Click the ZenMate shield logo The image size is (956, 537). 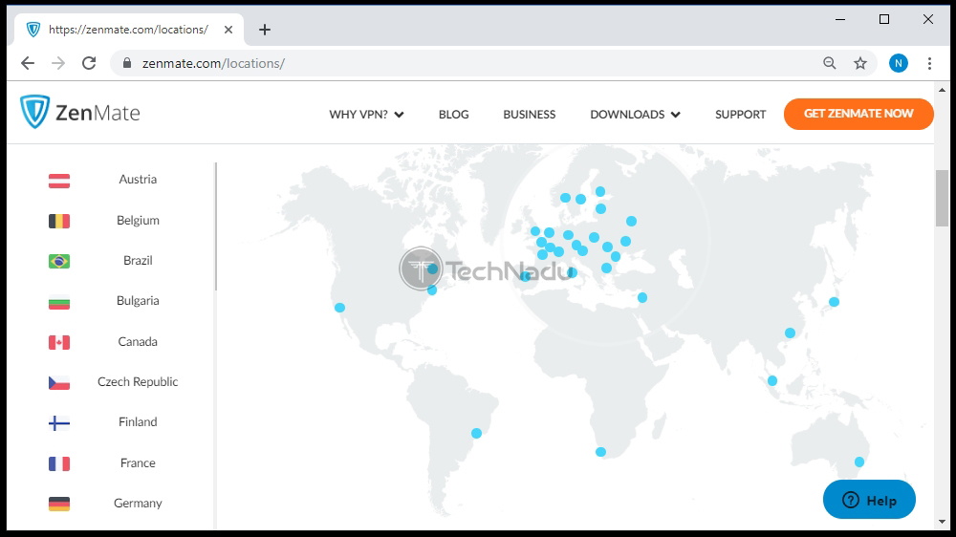(x=34, y=112)
